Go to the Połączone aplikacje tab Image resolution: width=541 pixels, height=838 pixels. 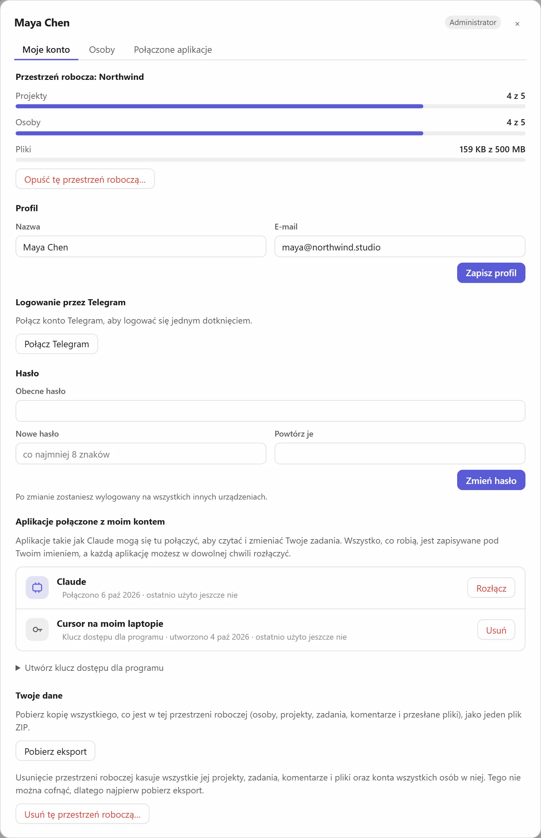tap(173, 50)
